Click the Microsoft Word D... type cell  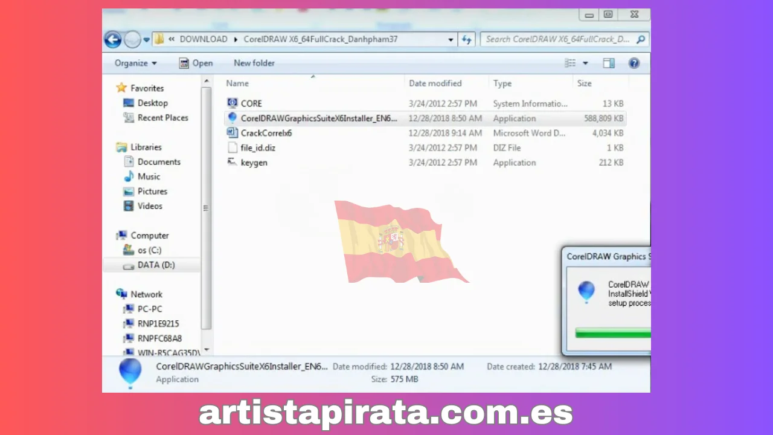pos(530,133)
